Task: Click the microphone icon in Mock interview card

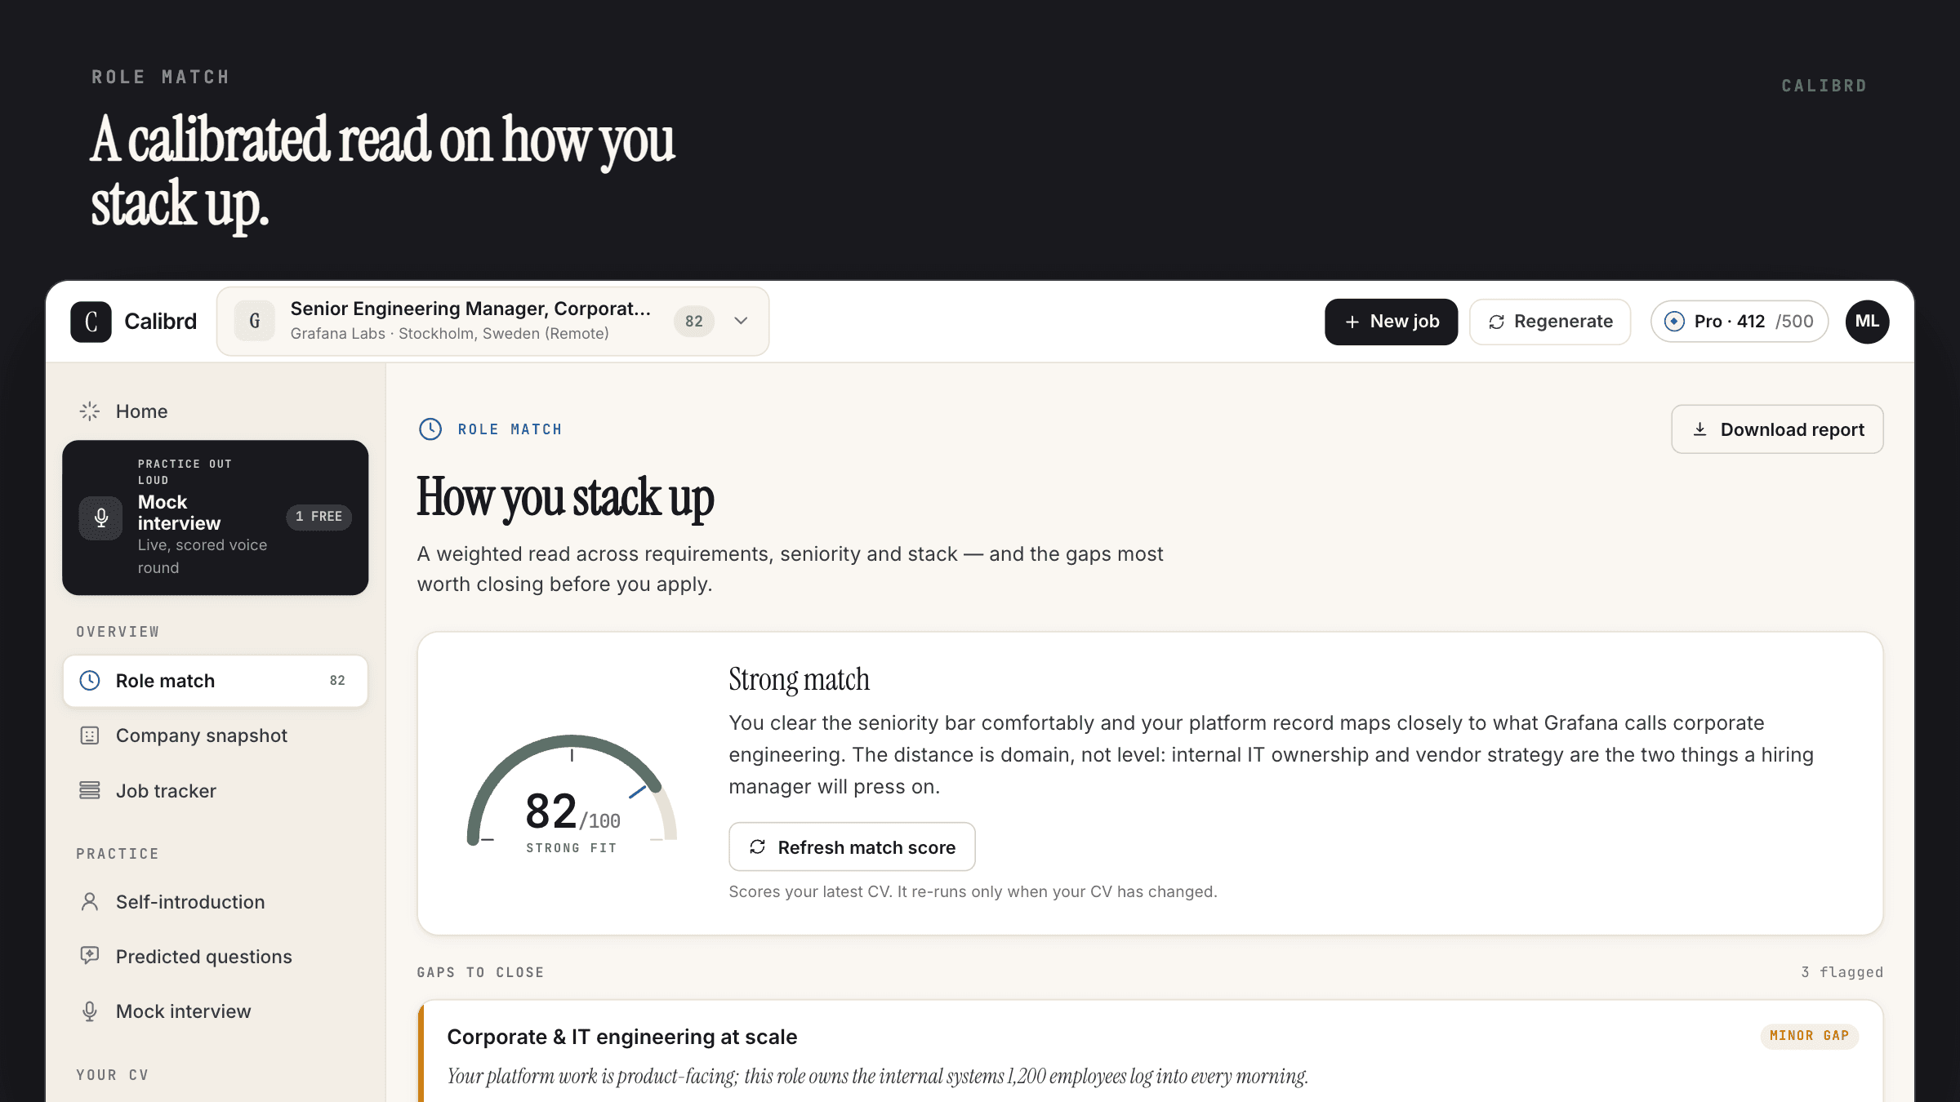Action: [x=101, y=518]
